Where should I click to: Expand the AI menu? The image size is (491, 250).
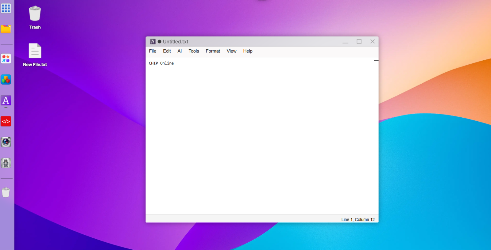point(180,51)
